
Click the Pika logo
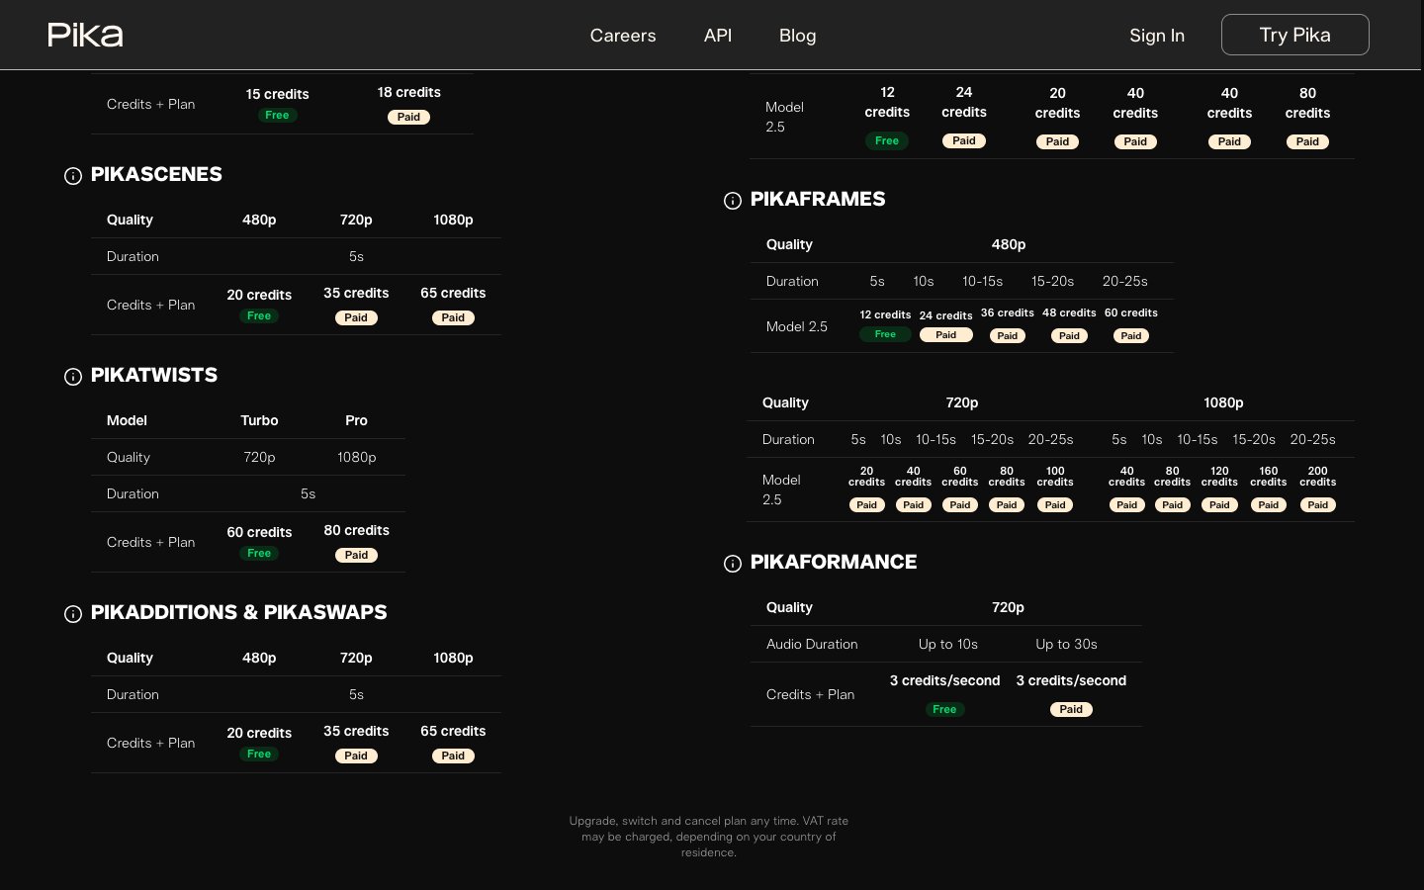point(85,35)
